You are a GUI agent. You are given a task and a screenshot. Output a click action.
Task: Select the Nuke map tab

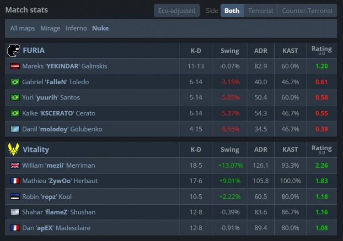(101, 28)
